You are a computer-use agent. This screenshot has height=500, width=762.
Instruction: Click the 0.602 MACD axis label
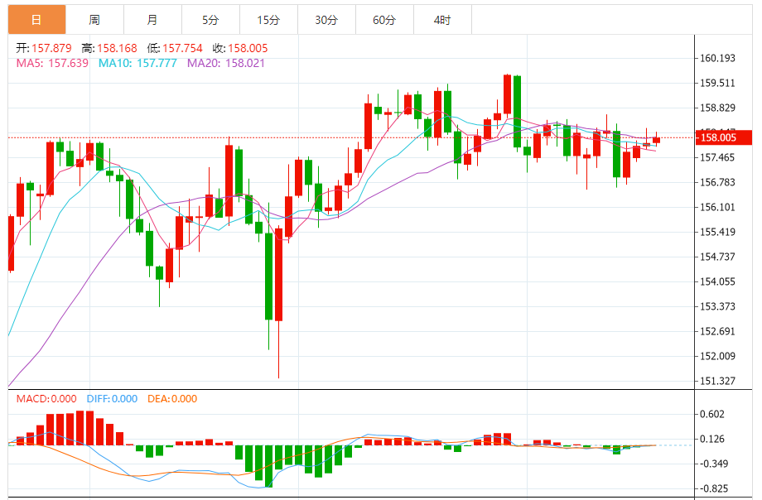(712, 415)
